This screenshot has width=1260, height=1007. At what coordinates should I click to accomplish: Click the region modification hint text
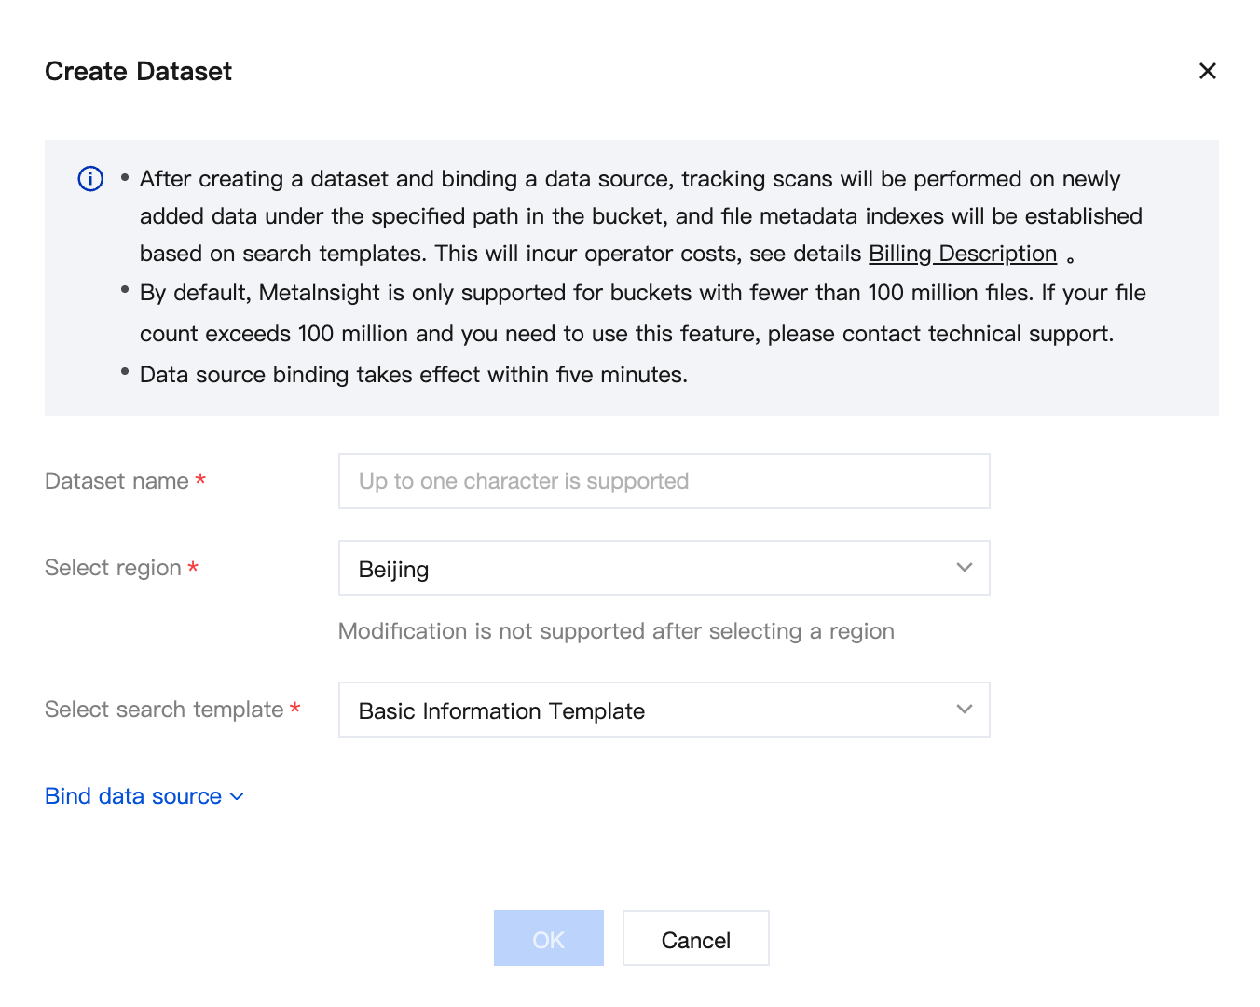point(616,631)
